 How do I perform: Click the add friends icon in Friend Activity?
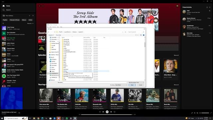tap(207, 7)
